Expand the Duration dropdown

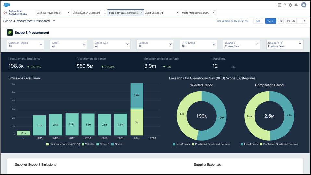click(242, 45)
